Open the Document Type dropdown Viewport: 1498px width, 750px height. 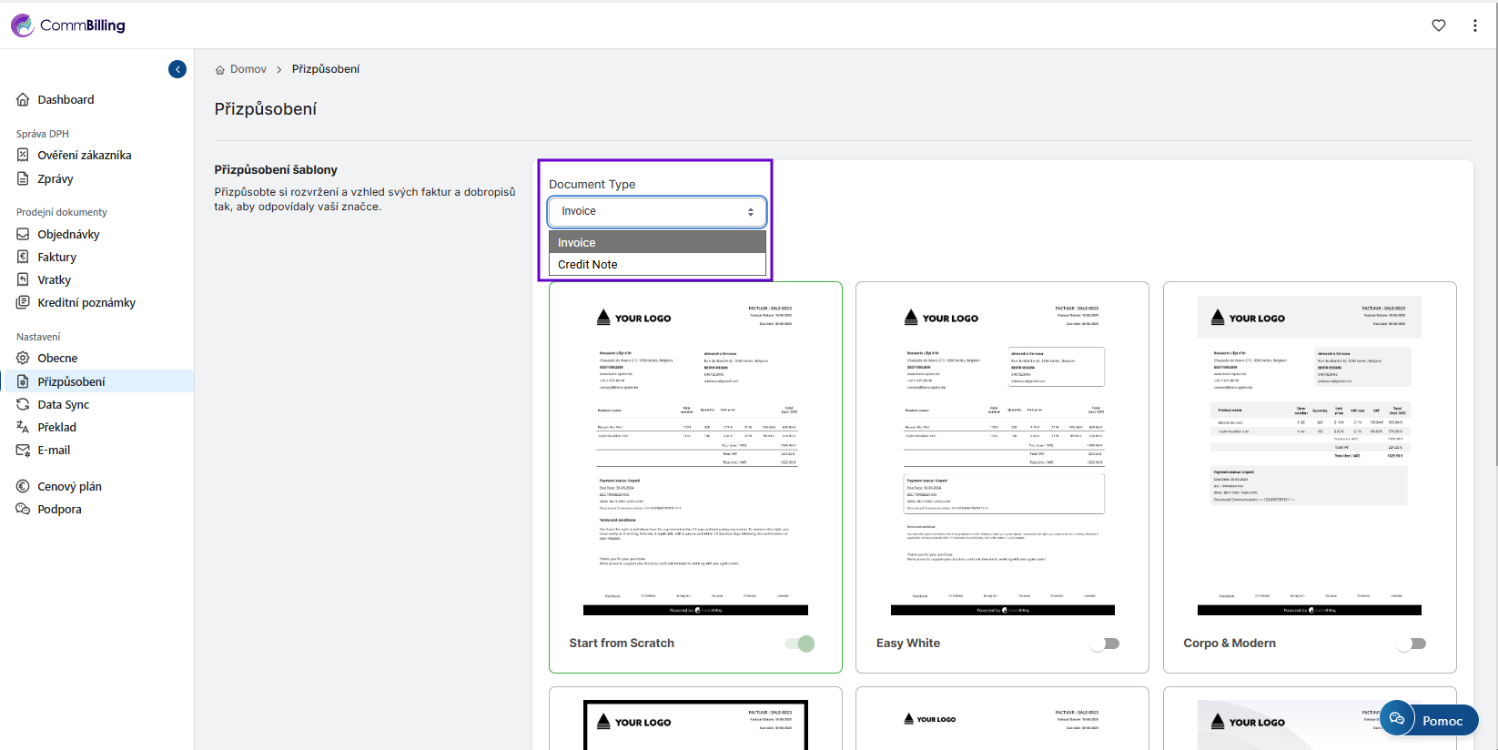pos(656,211)
